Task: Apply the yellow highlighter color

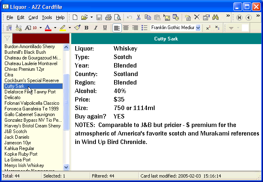Action: [x=63, y=28]
